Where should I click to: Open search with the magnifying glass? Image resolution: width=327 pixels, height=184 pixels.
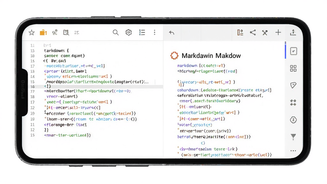coord(116,33)
